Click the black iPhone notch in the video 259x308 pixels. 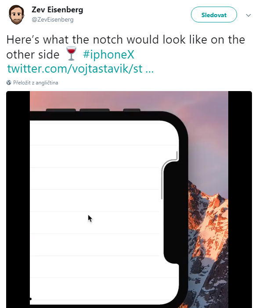[x=171, y=212]
